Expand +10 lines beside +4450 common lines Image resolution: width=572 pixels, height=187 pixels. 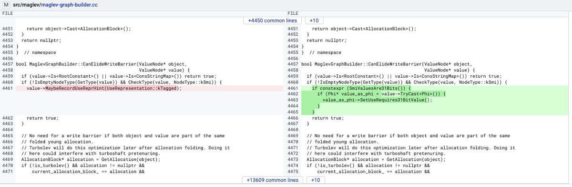coord(314,21)
